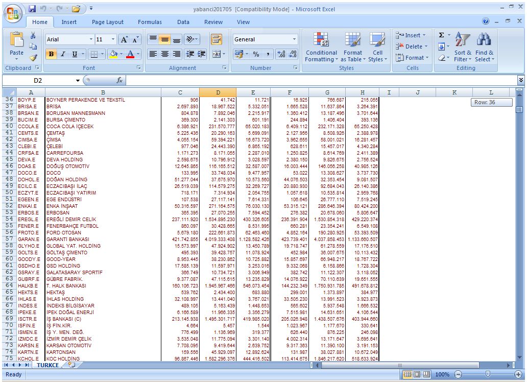Select the TURKCE sheet tab
Viewport: 527px width, 382px height.
pos(47,365)
